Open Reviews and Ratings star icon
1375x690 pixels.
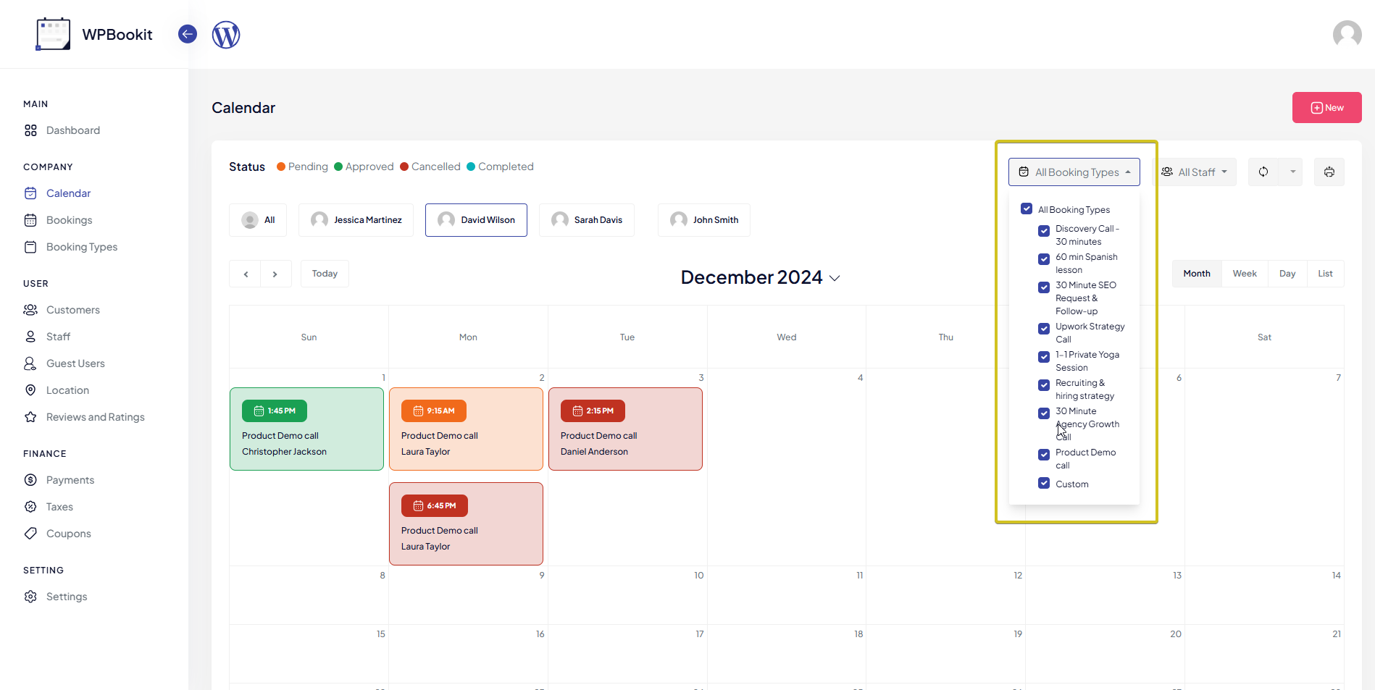30,417
